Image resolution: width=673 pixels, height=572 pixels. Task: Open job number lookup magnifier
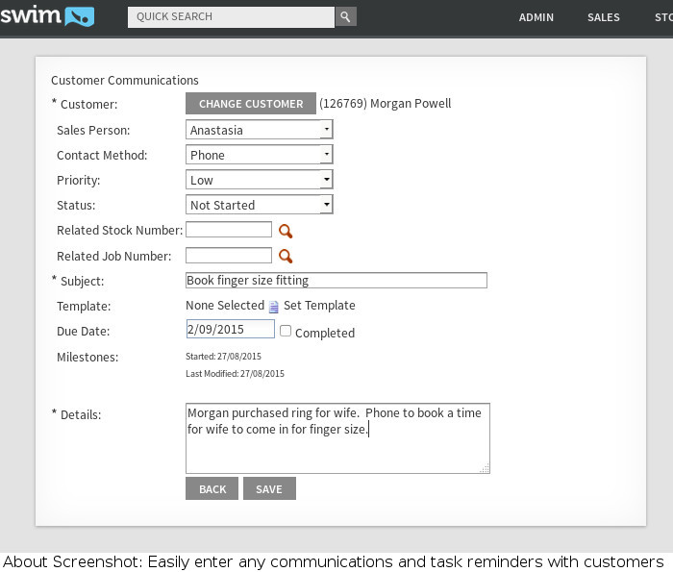point(285,256)
